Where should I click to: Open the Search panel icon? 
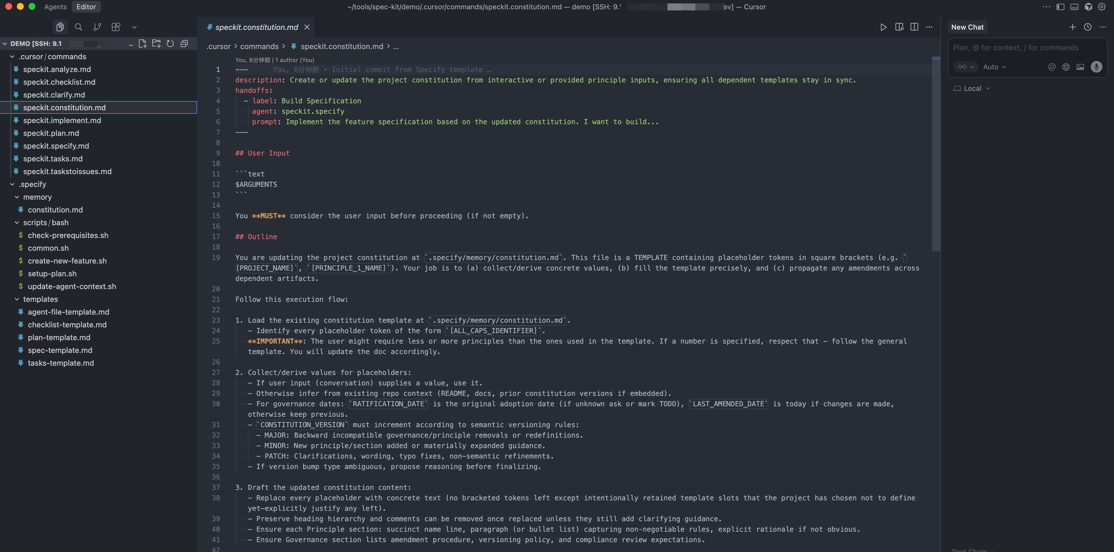coord(78,27)
